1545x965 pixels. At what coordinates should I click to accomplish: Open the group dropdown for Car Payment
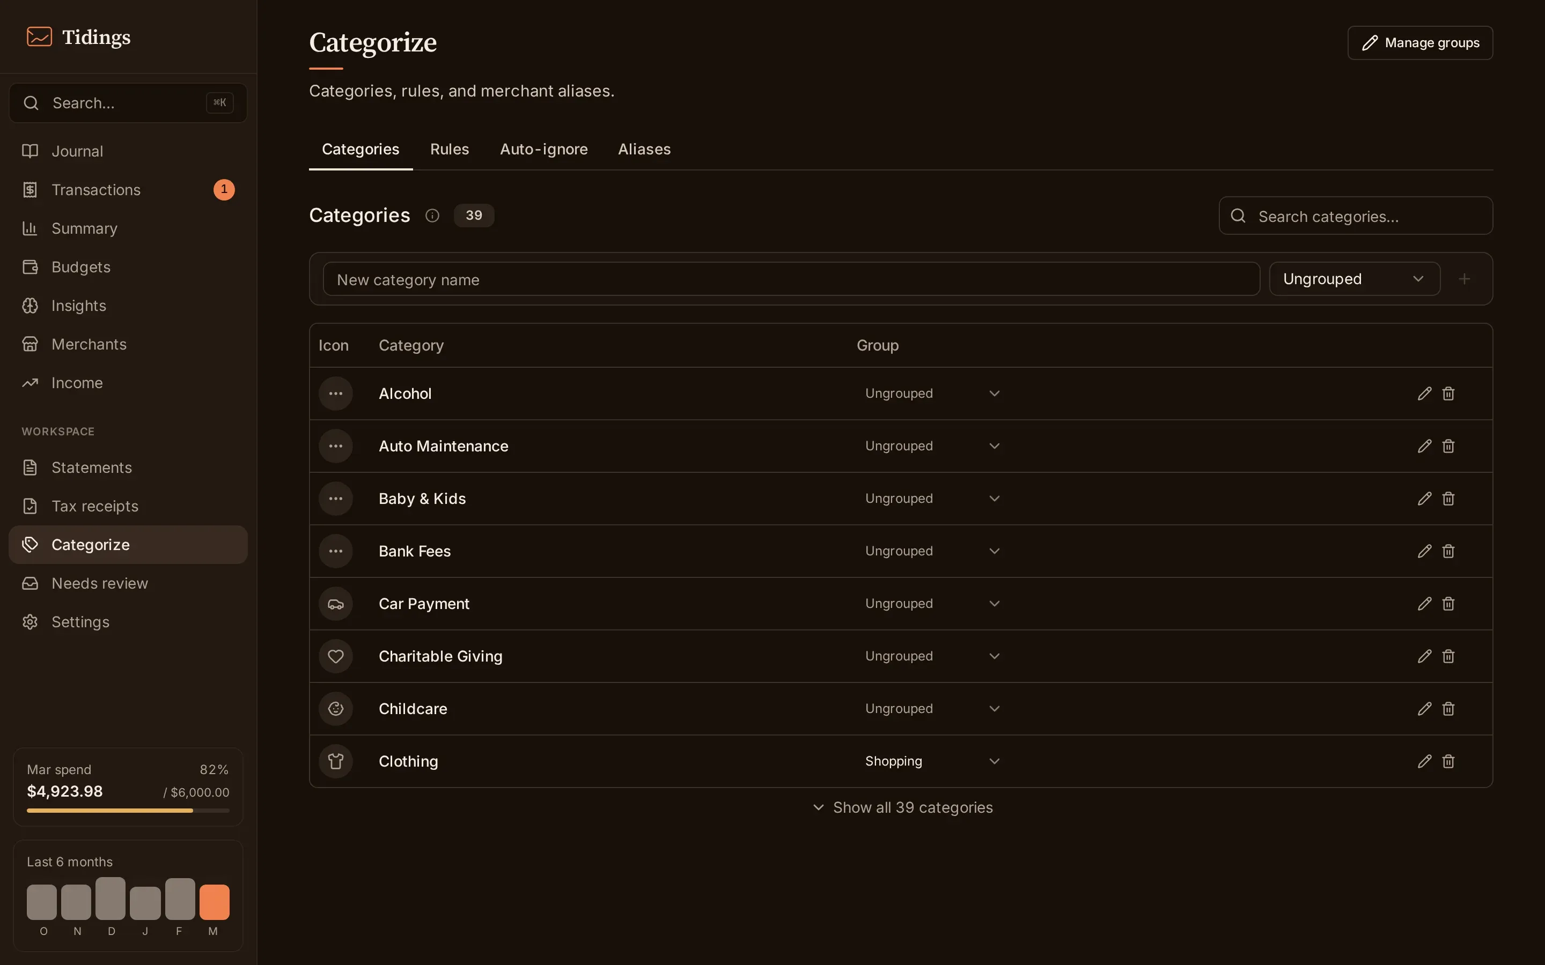coord(933,604)
